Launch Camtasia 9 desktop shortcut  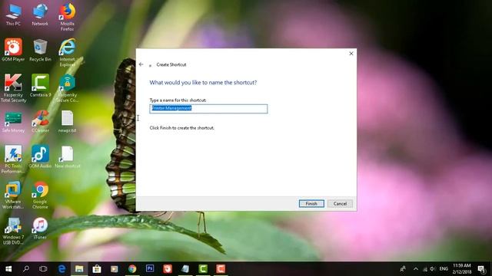(40, 86)
